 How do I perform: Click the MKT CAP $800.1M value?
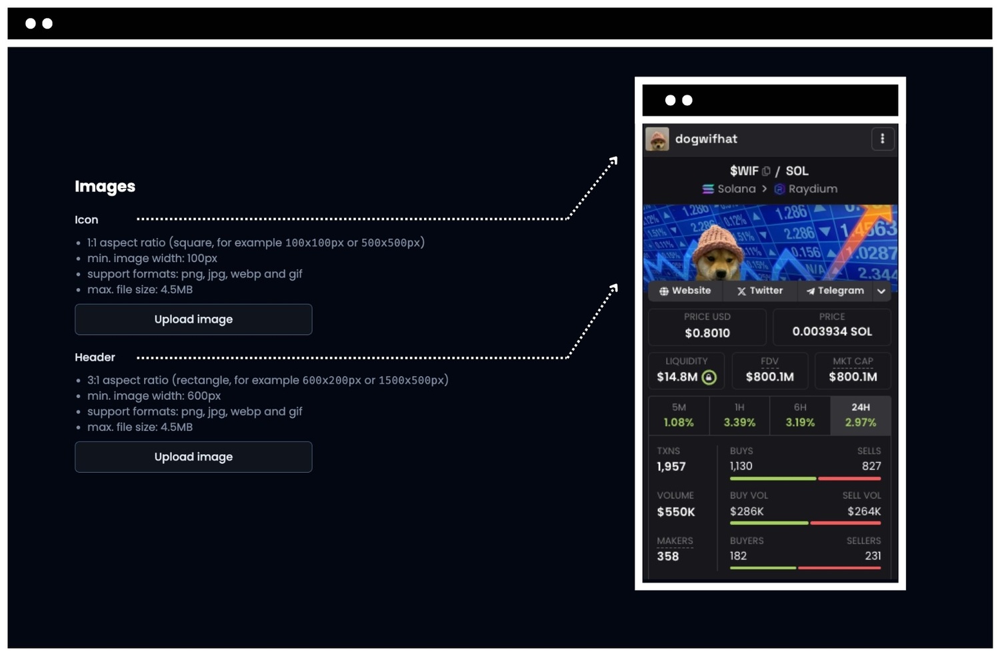pos(853,377)
